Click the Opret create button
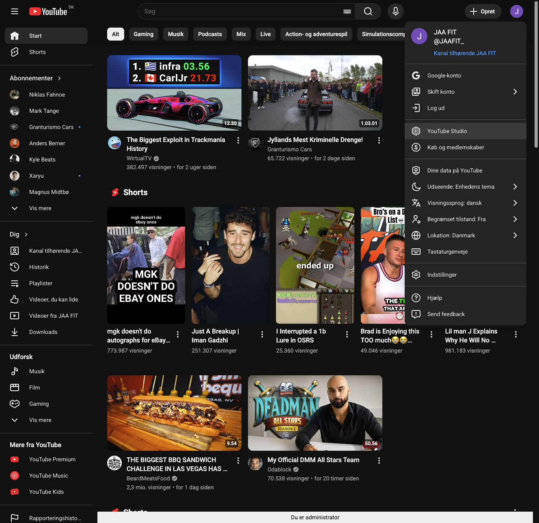Image resolution: width=539 pixels, height=523 pixels. pyautogui.click(x=483, y=11)
